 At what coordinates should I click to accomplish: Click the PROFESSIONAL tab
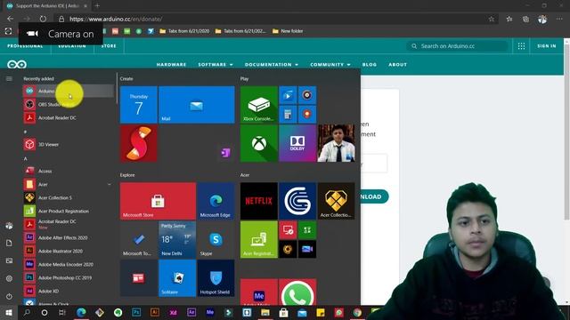coord(25,46)
